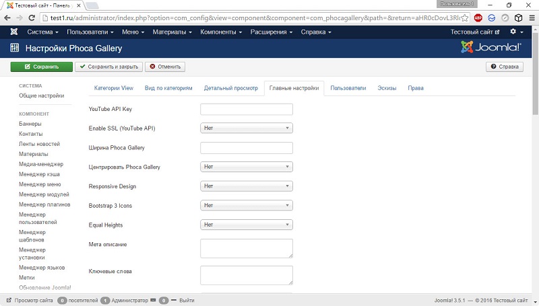
Task: Expand the Справка top menu
Action: (x=316, y=32)
